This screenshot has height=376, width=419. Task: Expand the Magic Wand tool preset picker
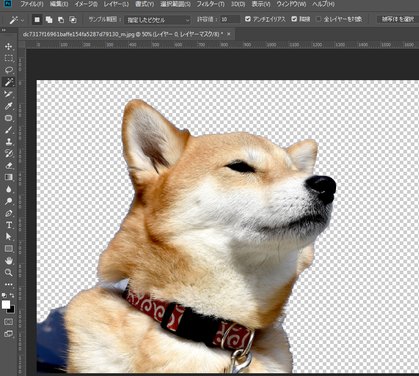point(17,20)
